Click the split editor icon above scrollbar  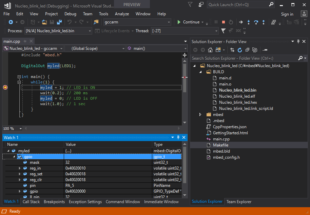(x=185, y=55)
